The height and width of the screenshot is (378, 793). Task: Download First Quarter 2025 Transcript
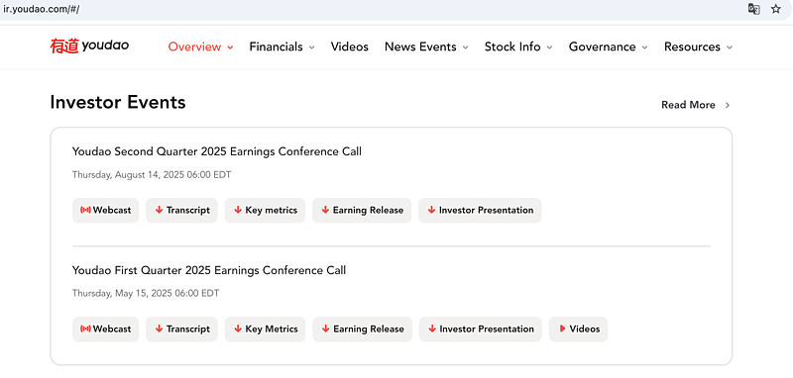[x=182, y=330]
